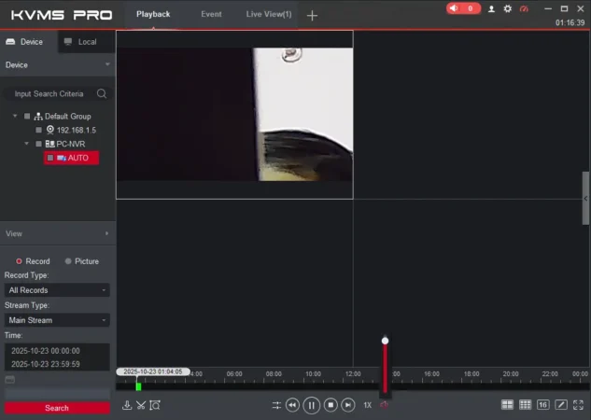Click the rewind playback button
The image size is (591, 420).
tap(292, 405)
